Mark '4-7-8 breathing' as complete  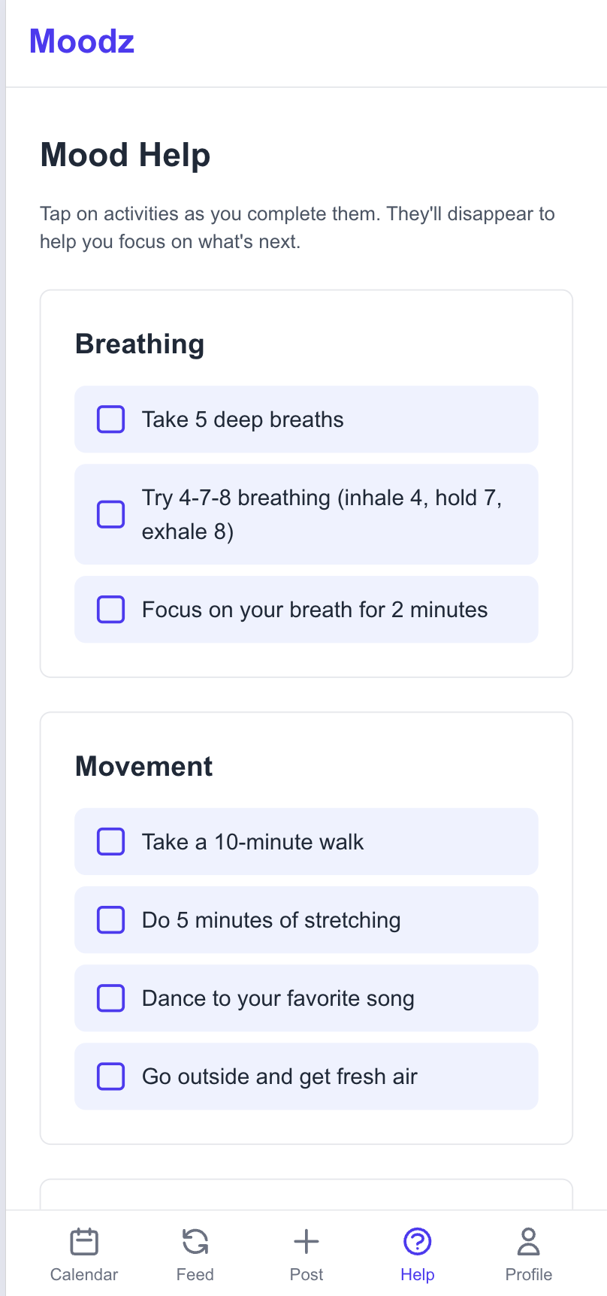pos(110,514)
